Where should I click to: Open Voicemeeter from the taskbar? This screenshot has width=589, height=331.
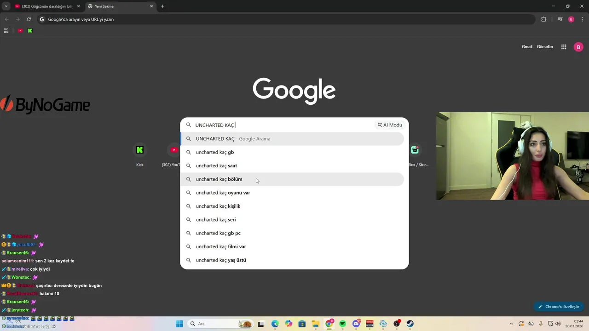370,324
